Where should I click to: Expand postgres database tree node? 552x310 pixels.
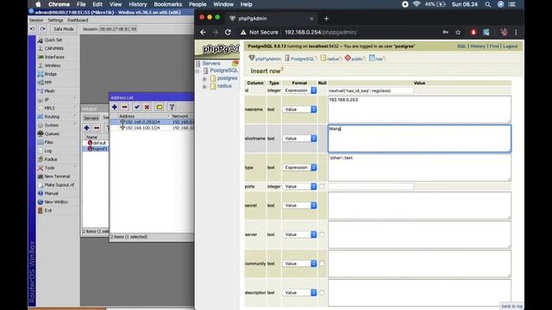point(204,78)
